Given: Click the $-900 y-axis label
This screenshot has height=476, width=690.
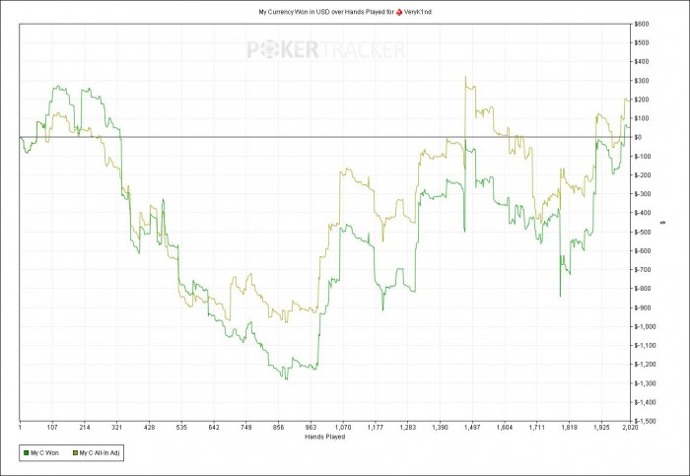Looking at the screenshot, I should 642,307.
